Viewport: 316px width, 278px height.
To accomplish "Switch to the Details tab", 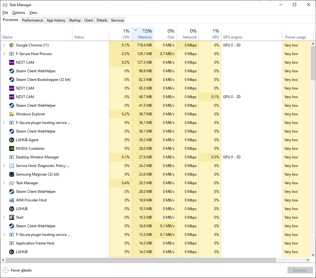I will tap(102, 20).
